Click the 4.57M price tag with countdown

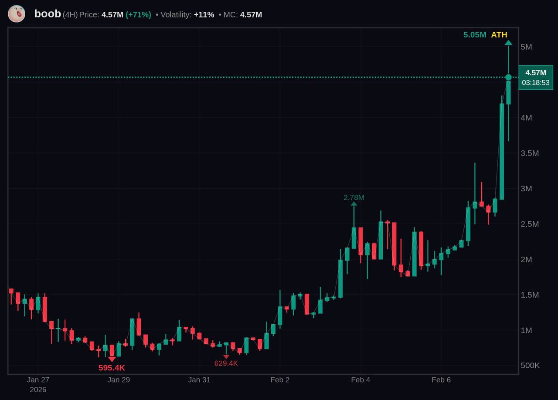tap(536, 78)
